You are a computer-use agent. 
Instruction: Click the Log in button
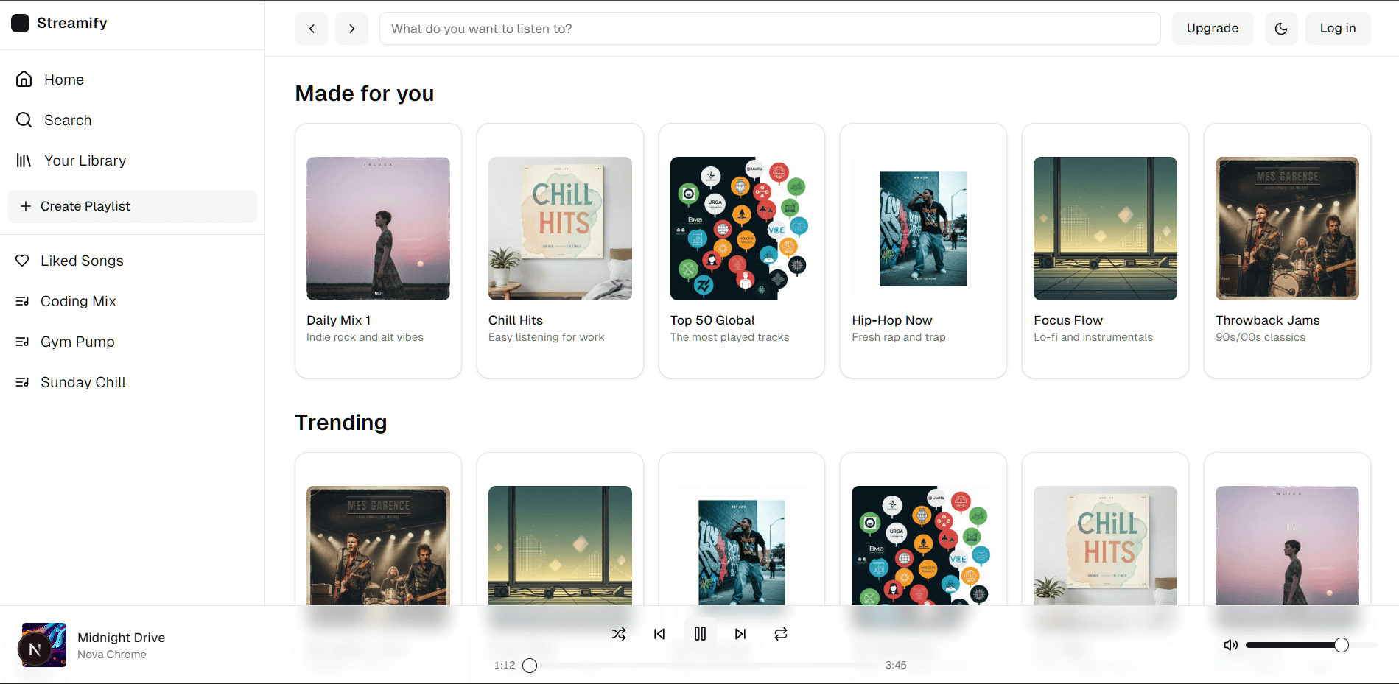[1337, 29]
